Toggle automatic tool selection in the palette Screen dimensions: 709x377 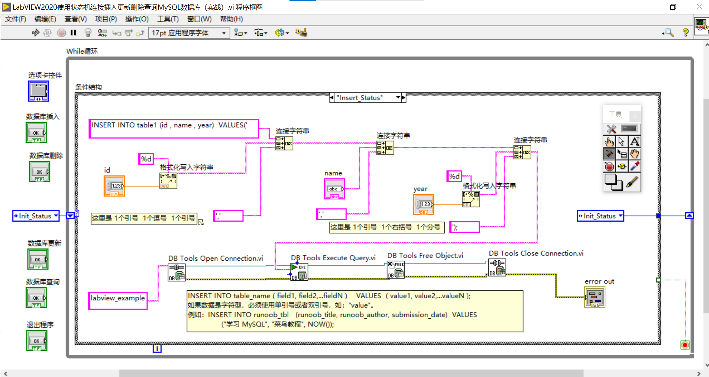[x=611, y=129]
